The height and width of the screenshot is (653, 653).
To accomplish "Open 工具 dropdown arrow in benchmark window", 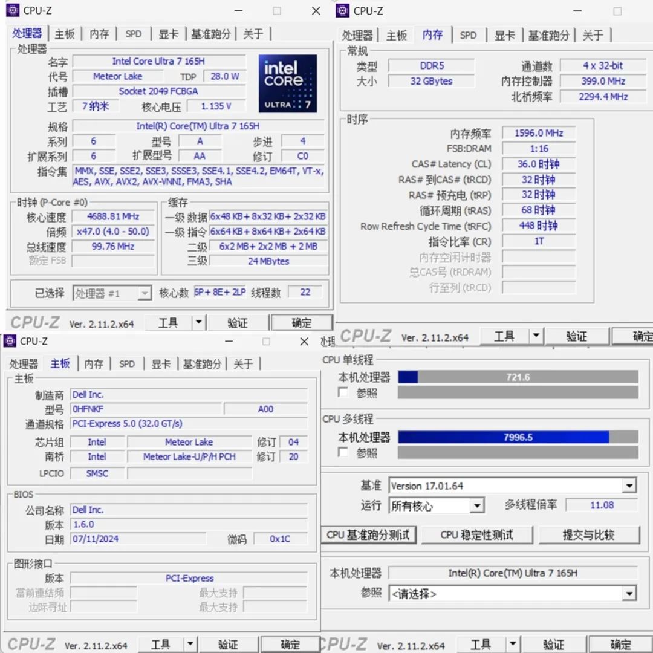I will pos(513,643).
